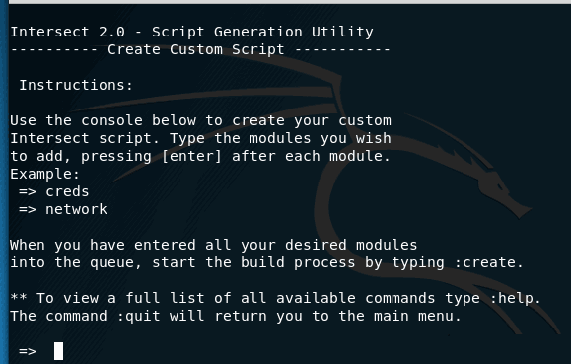Click the Kali dragon head in the background
Viewport: 571px width, 364px height.
pos(504,191)
